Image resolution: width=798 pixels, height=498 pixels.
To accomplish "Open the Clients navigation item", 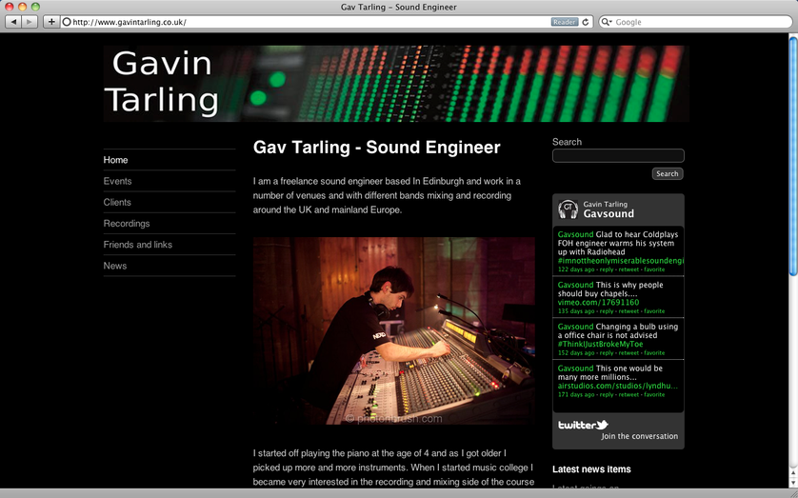I will 117,202.
